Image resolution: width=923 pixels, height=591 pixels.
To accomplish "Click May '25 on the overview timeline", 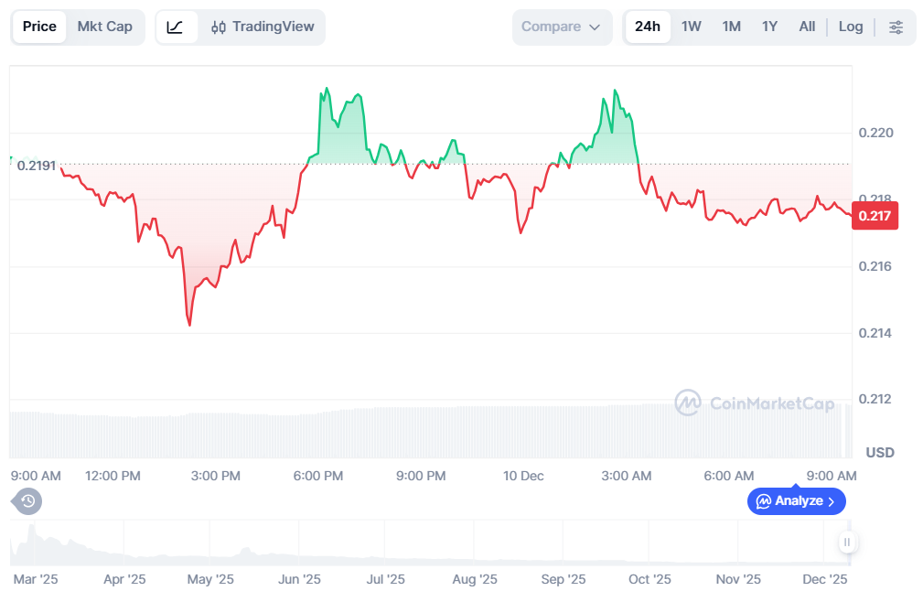I will pos(210,579).
